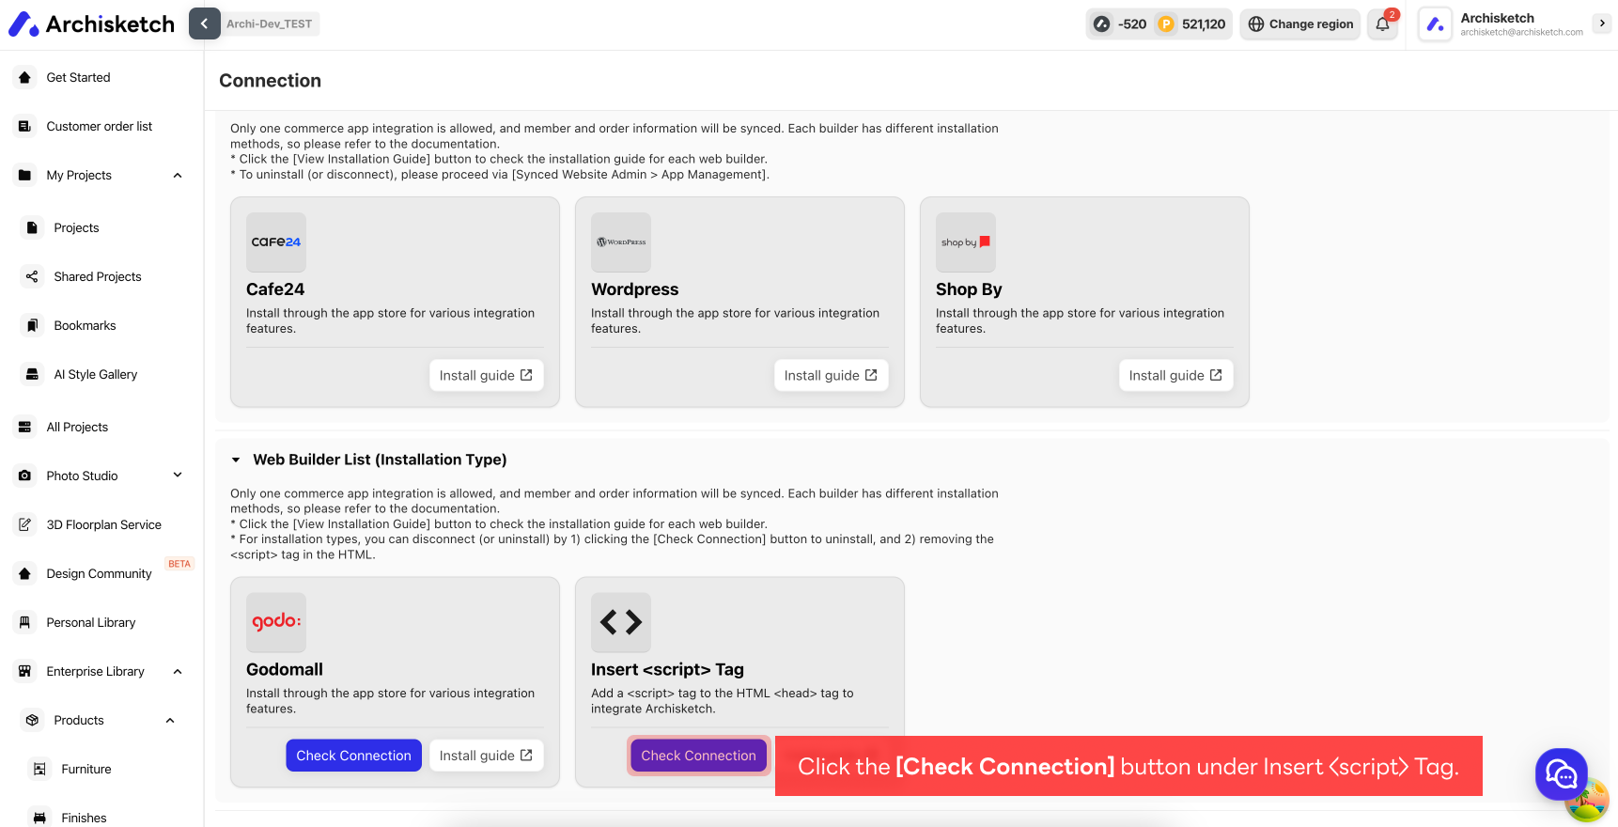Screen dimensions: 1618x827
Task: Click the credits icon showing -520
Action: click(x=1102, y=24)
